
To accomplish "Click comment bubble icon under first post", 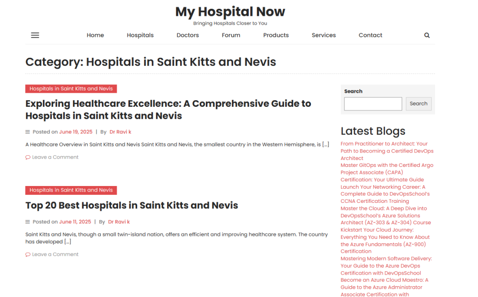I will pos(28,157).
